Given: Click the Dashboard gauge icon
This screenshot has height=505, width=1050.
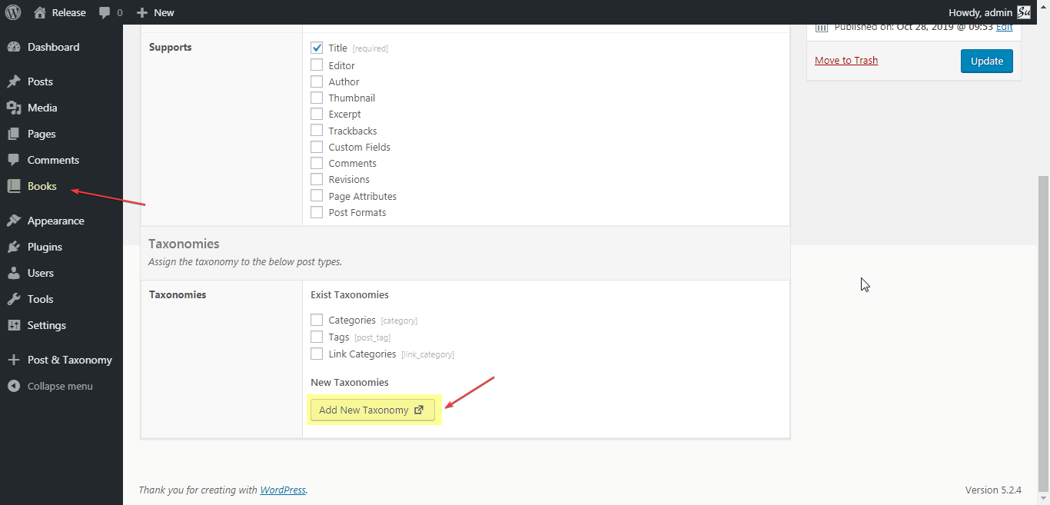Looking at the screenshot, I should pos(14,47).
